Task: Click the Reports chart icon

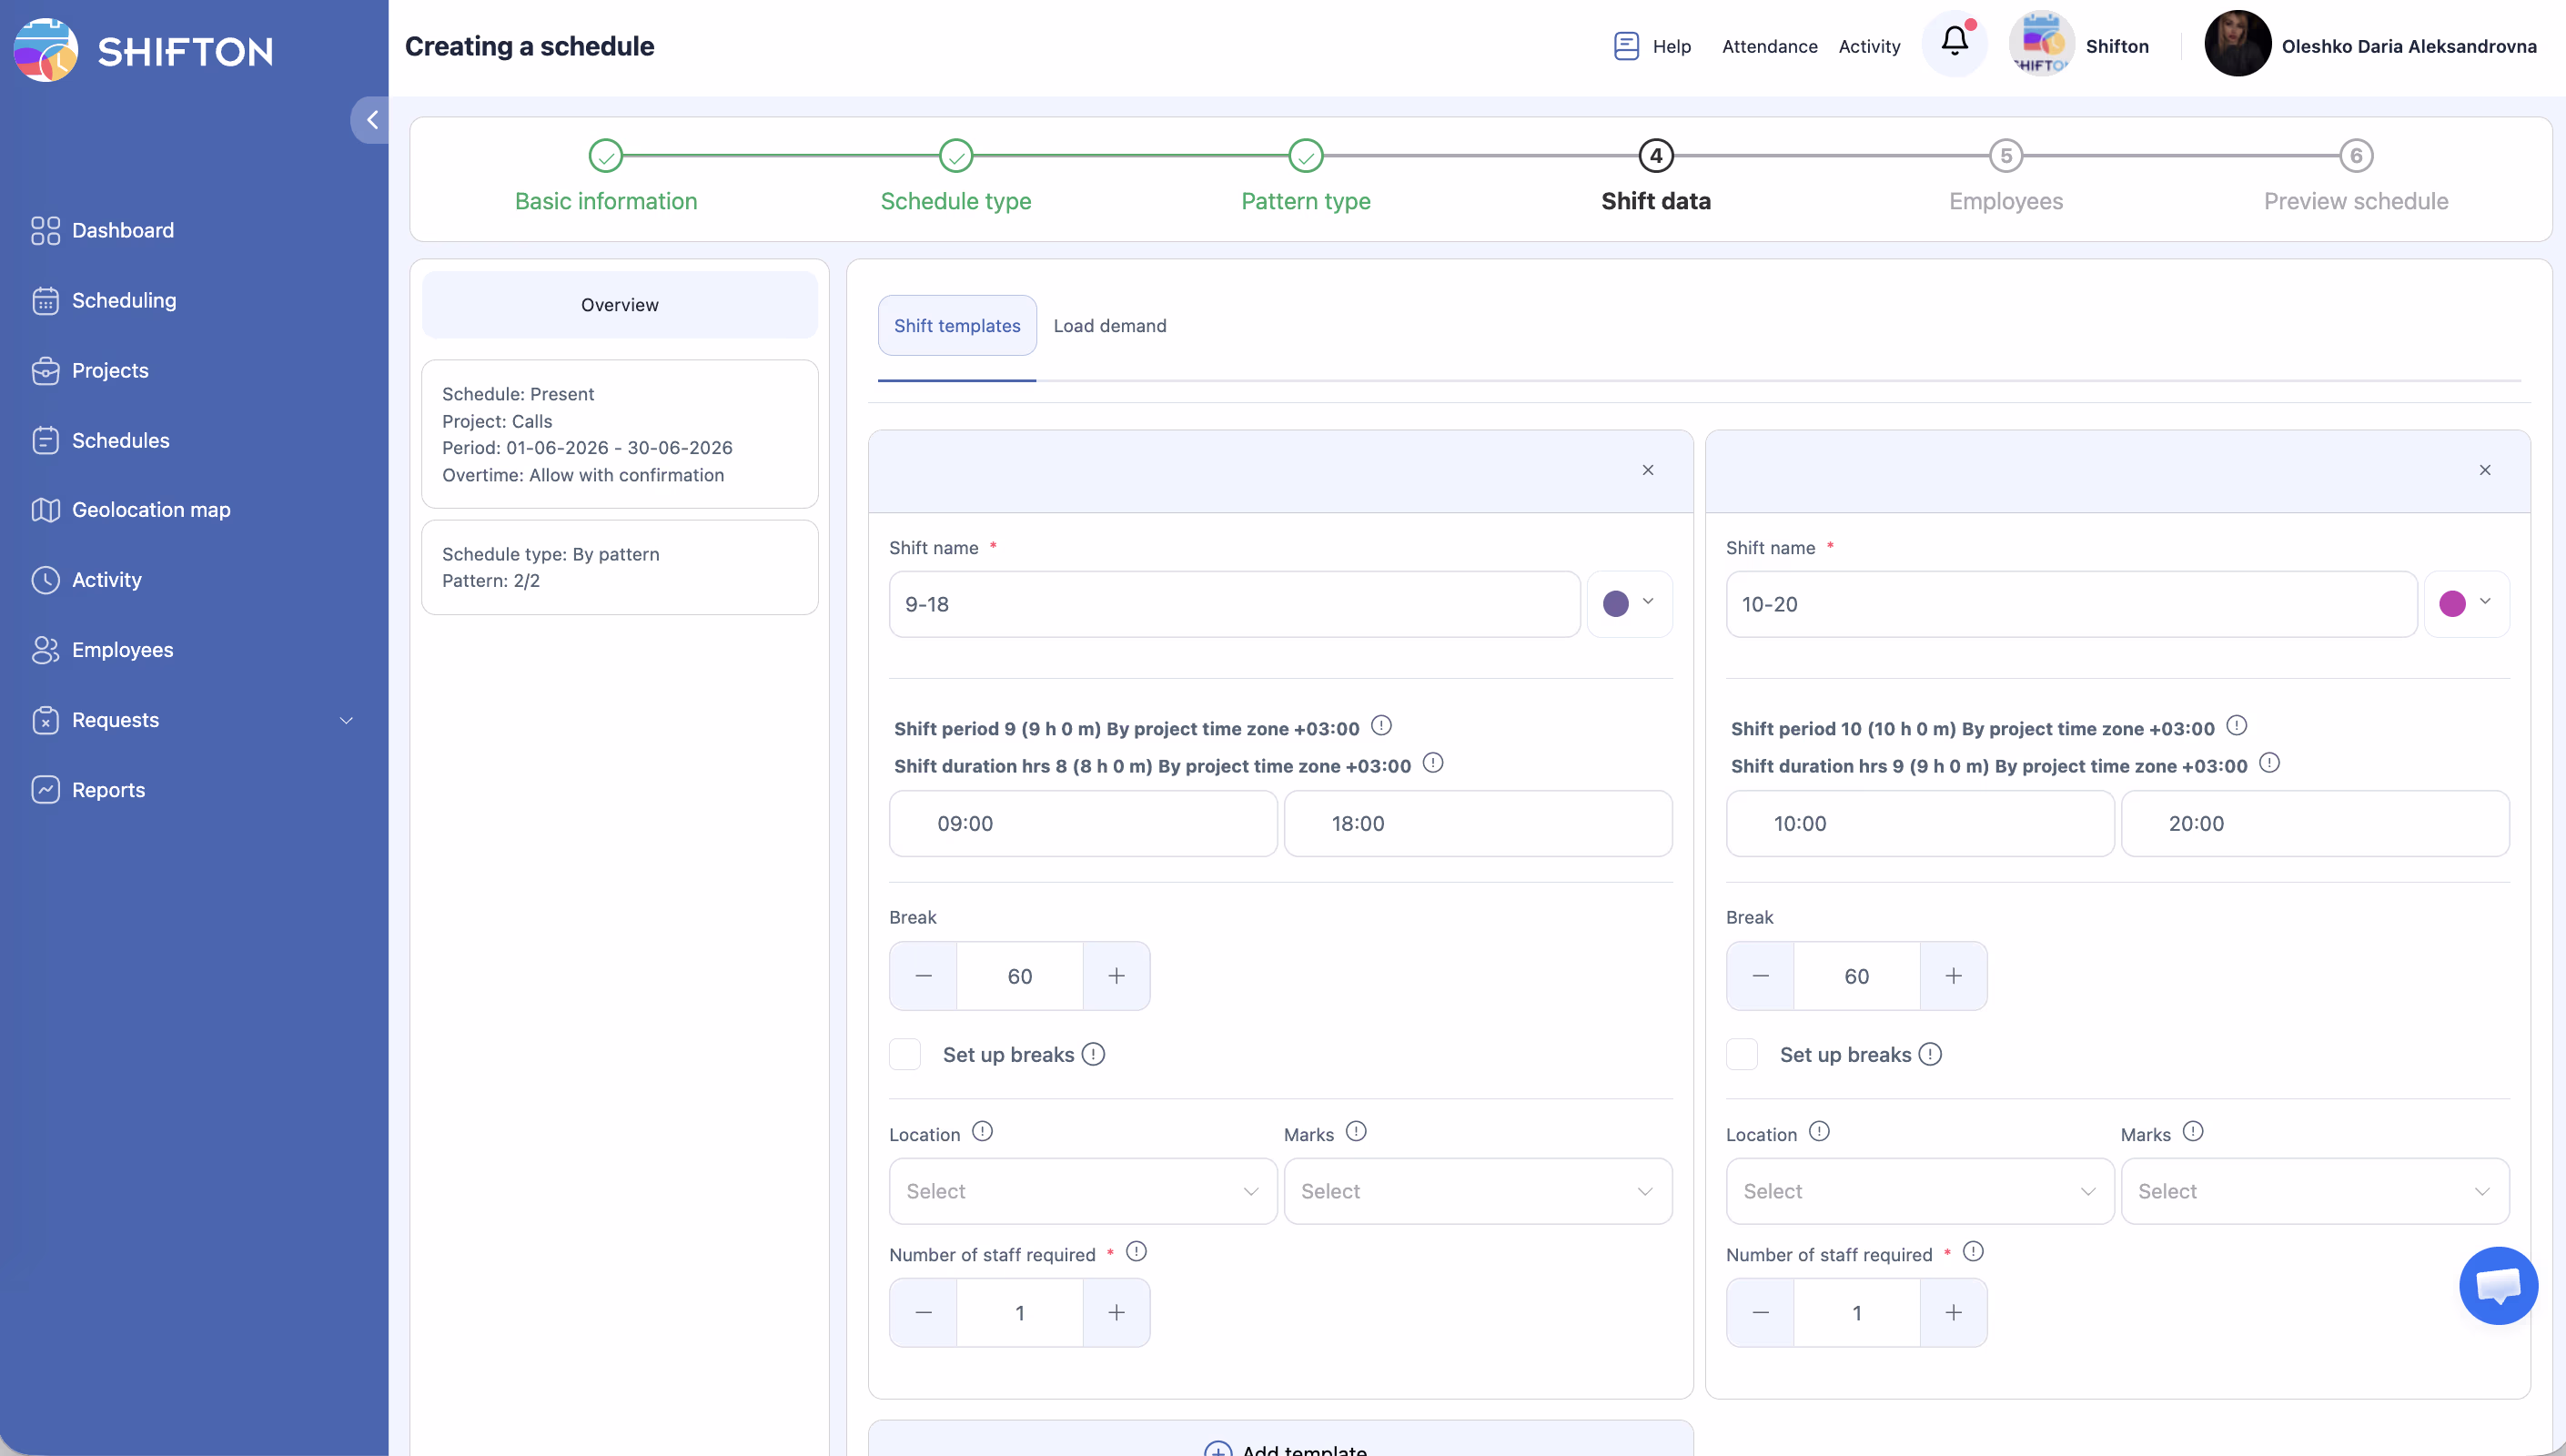Action: pos(45,790)
